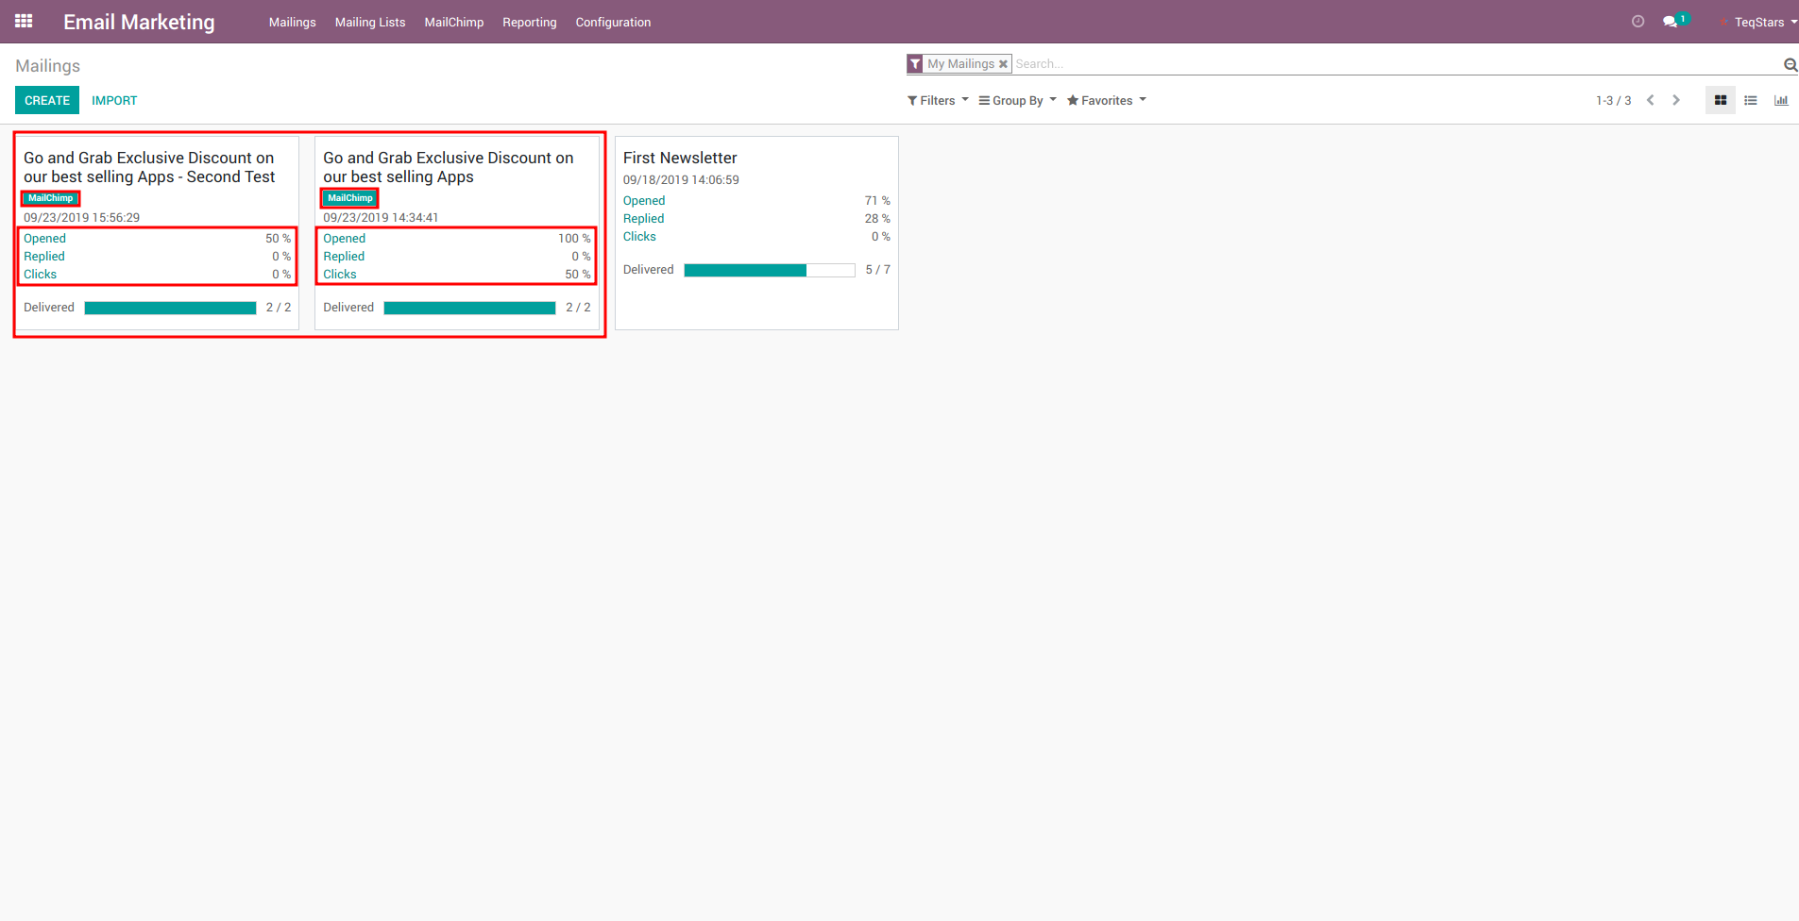Click First Newsletter delivered progress bar
1799x921 pixels.
point(769,270)
